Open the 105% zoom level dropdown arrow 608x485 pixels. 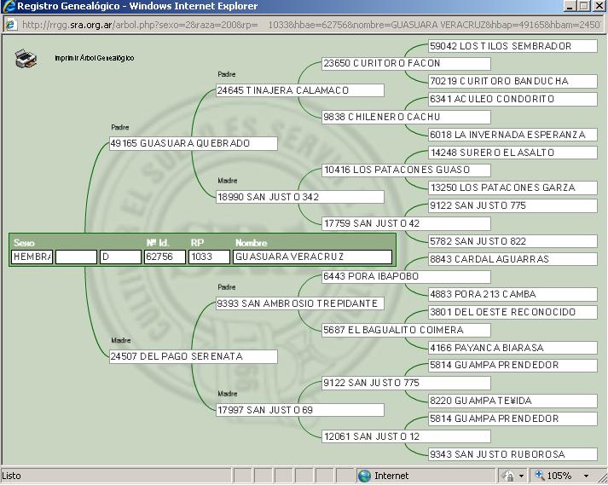(x=586, y=476)
